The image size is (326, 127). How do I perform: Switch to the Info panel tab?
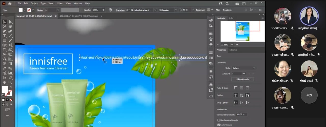pyautogui.click(x=231, y=18)
